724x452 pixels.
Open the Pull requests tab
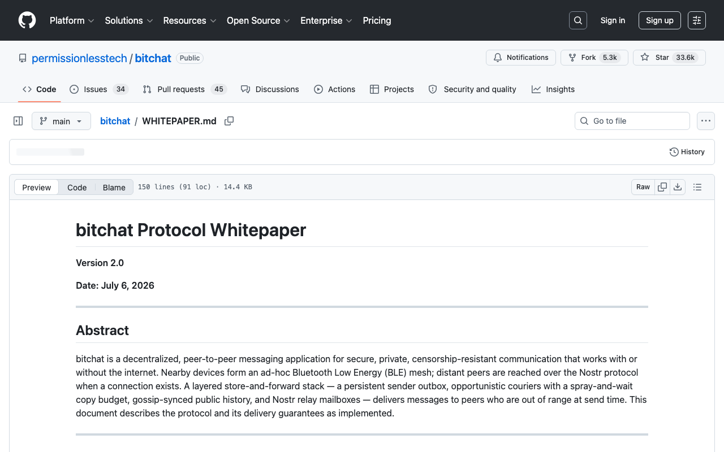pyautogui.click(x=184, y=89)
